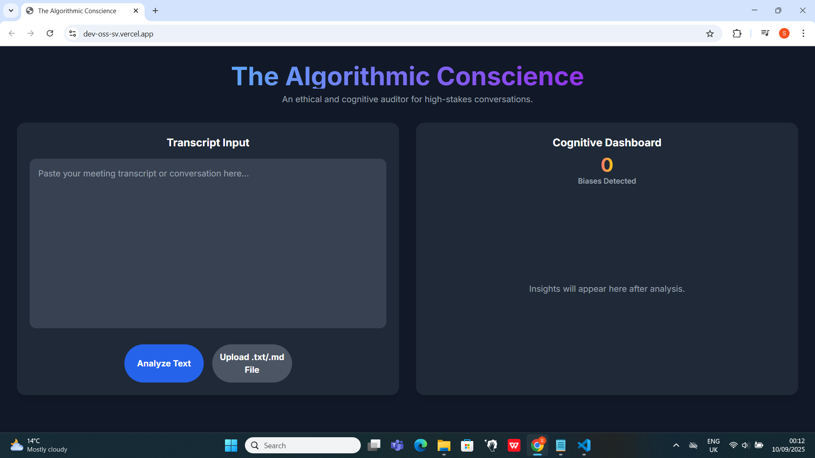Open Visual Studio Code from taskbar
This screenshot has width=815, height=458.
coord(584,445)
